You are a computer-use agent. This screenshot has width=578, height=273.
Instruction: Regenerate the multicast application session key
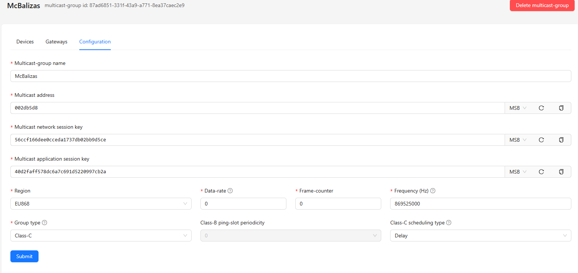pos(541,172)
